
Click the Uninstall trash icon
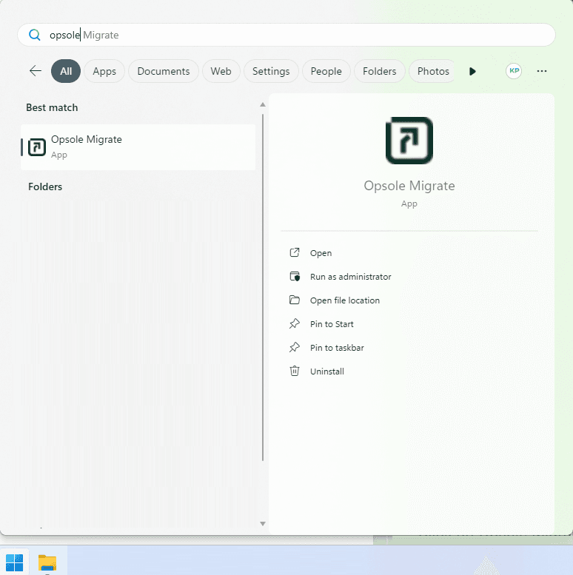tap(295, 371)
